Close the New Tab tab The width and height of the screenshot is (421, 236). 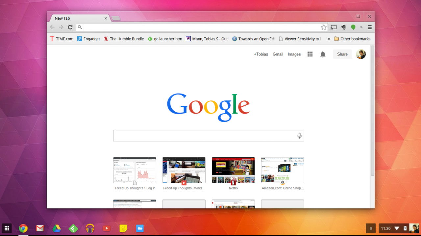coord(106,18)
